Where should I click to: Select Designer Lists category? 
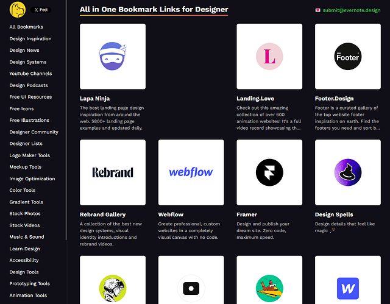[26, 144]
